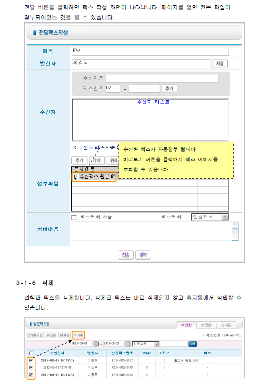Uncheck the fax row dated 2012-08-16 16:17:36

(31, 375)
